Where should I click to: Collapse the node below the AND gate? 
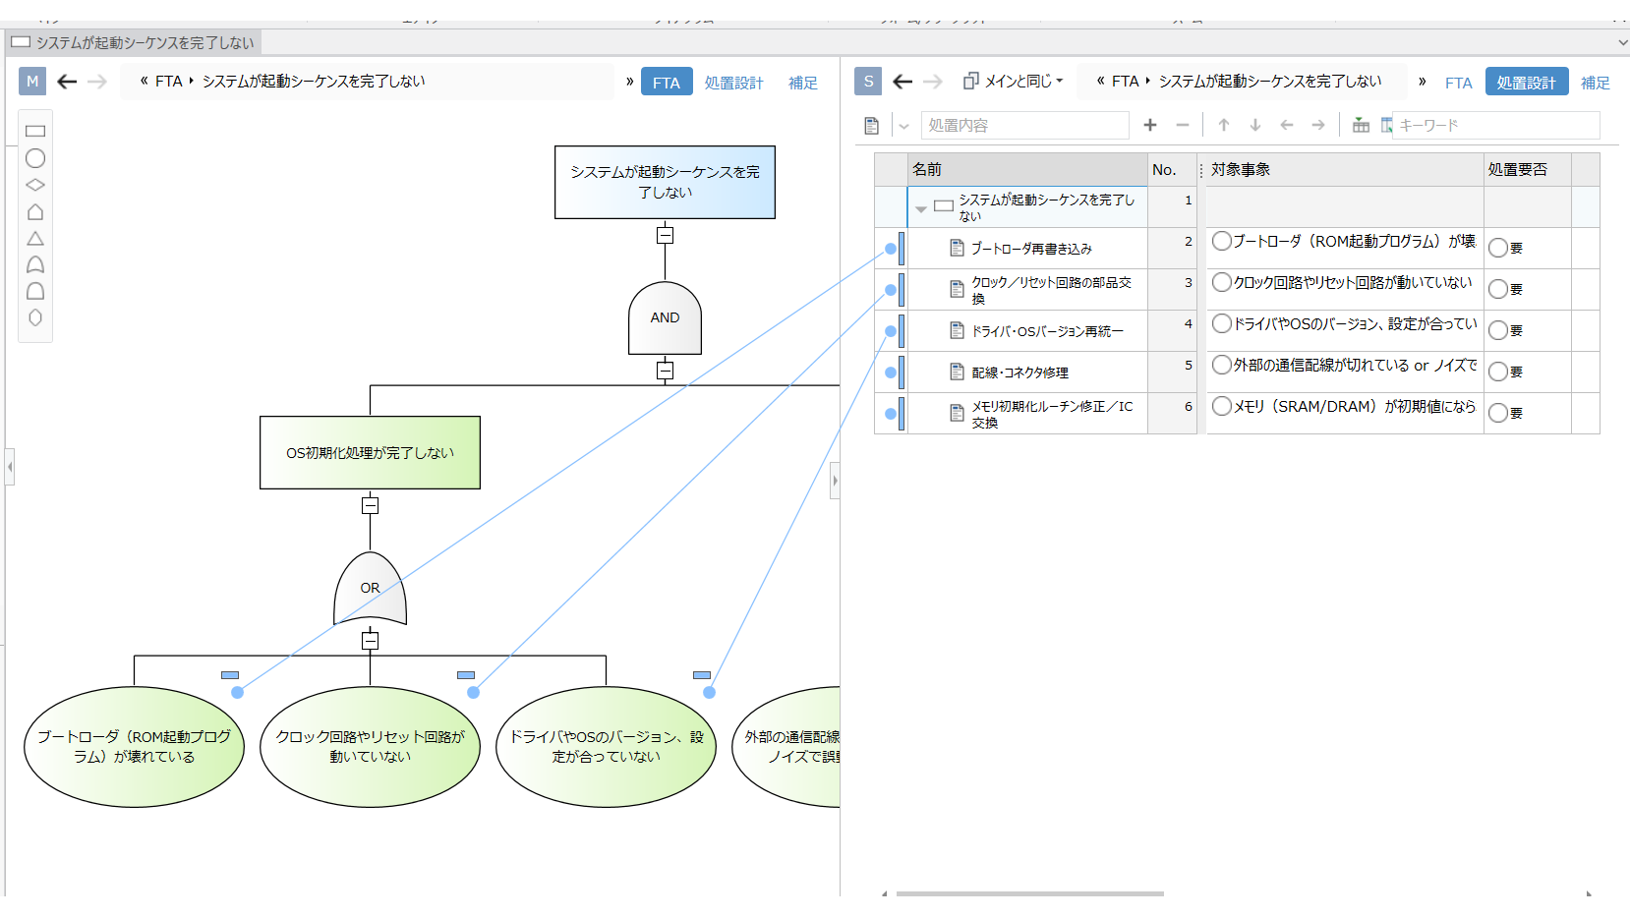coord(665,371)
